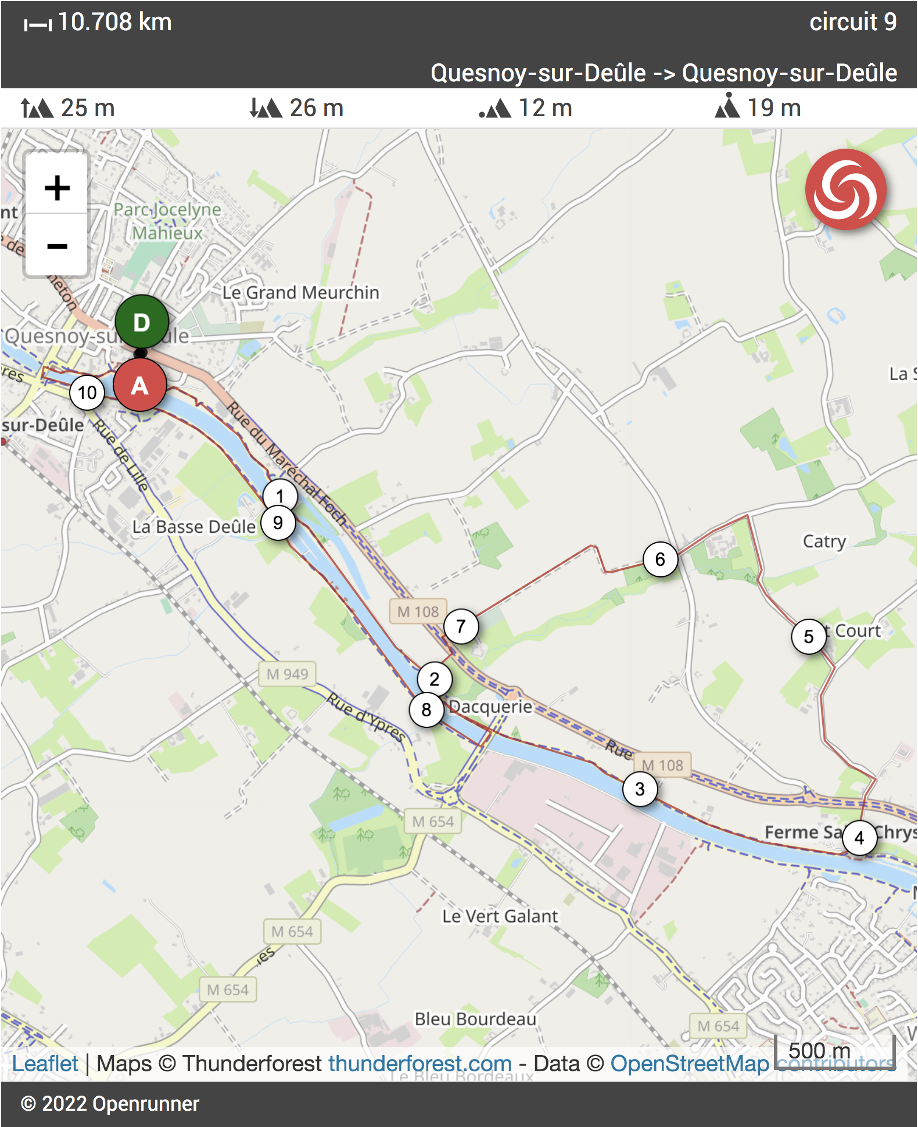Click the circuit 9 title

tap(853, 22)
